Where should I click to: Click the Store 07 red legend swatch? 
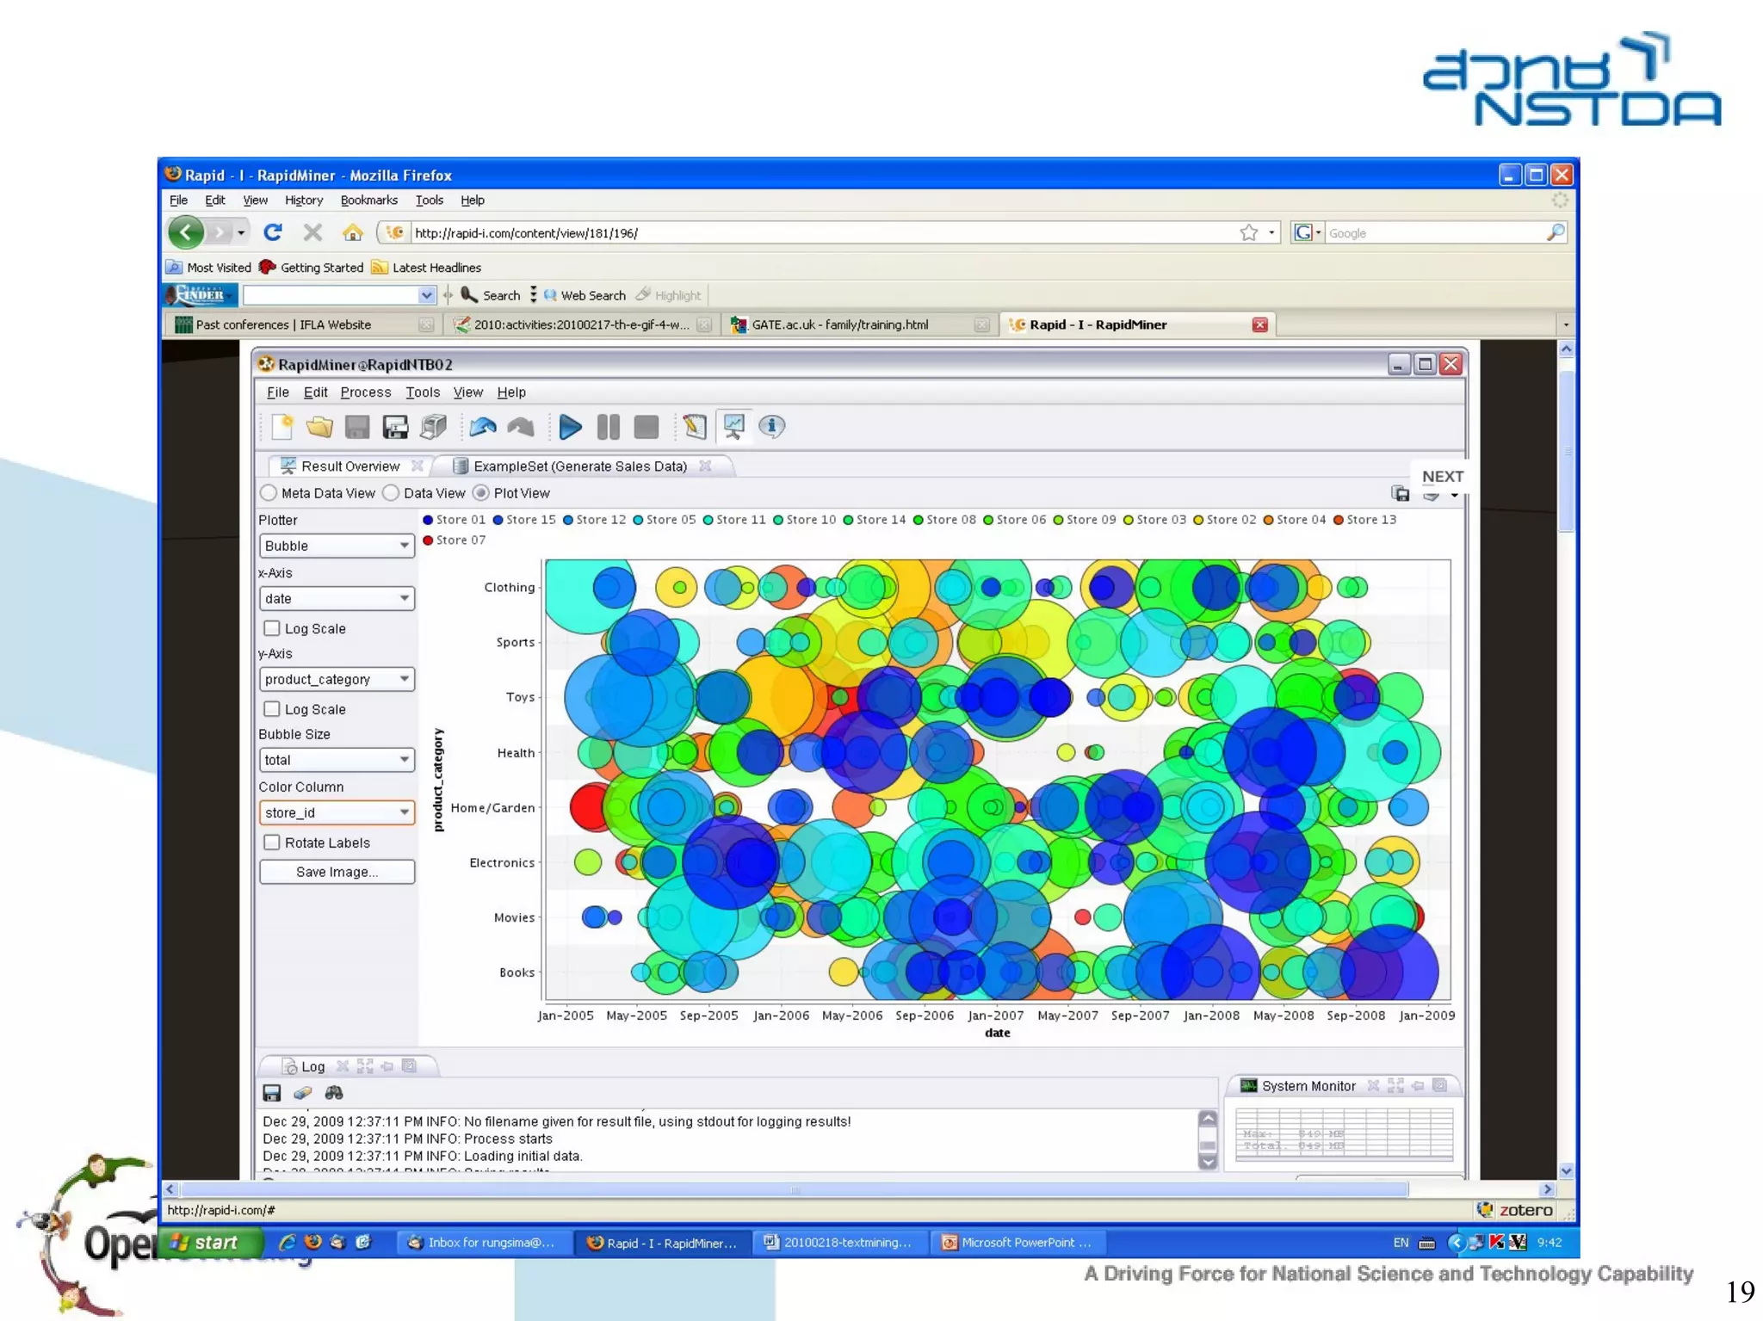point(428,540)
